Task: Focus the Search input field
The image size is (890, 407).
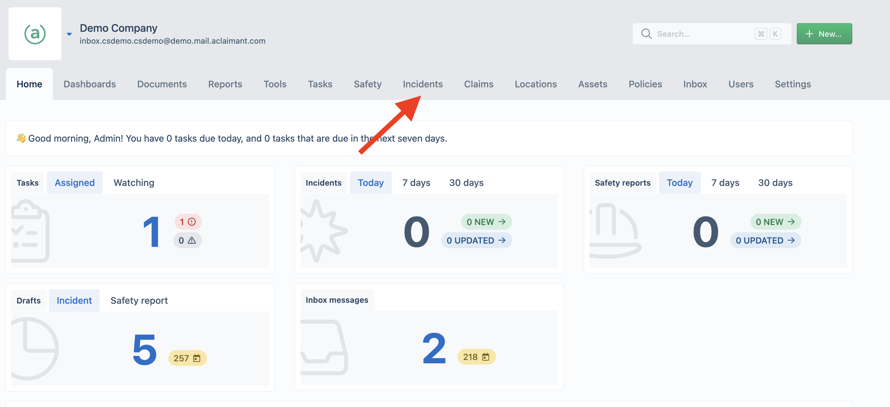Action: 712,34
